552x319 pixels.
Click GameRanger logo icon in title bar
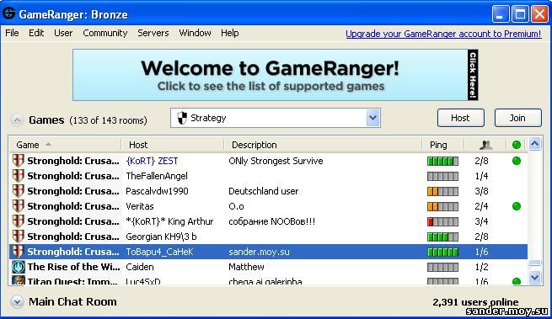[x=9, y=13]
